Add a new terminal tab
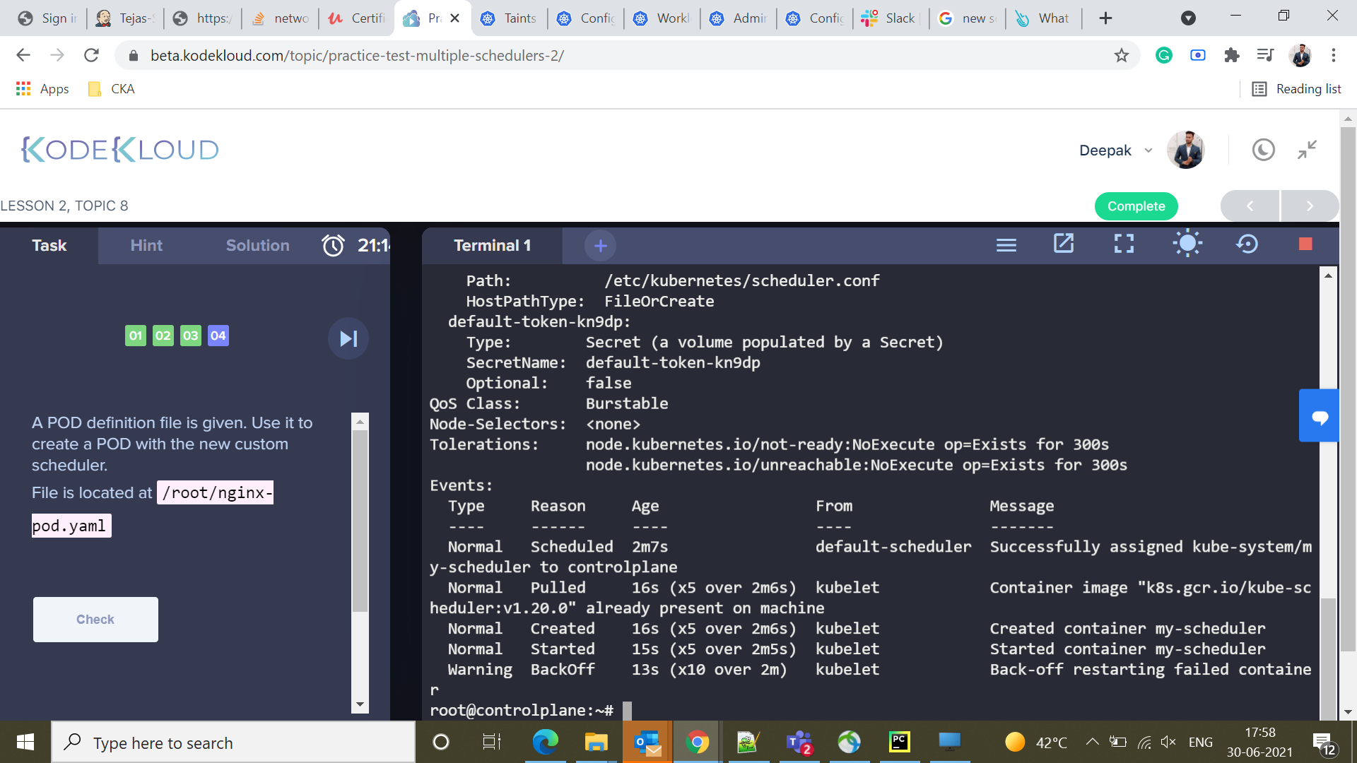1357x763 pixels. tap(600, 246)
